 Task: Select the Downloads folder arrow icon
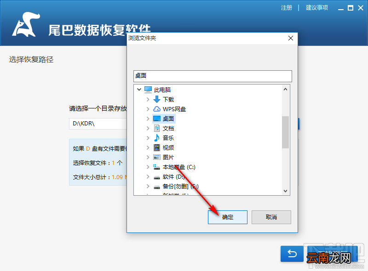point(157,99)
